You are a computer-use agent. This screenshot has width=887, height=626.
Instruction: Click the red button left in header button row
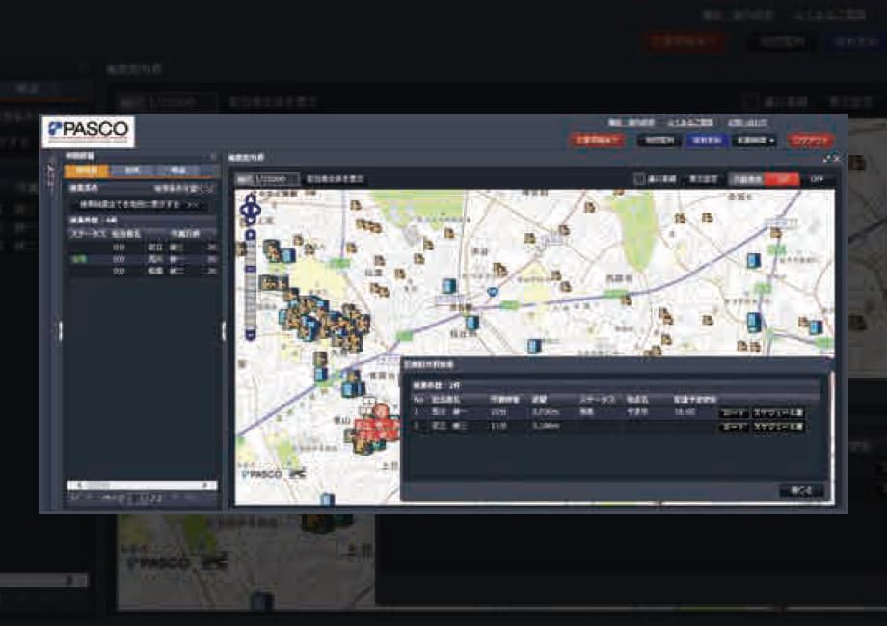point(598,140)
